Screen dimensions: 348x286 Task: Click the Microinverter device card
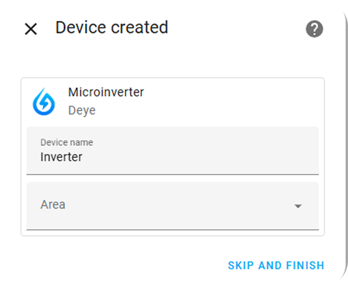pos(173,157)
